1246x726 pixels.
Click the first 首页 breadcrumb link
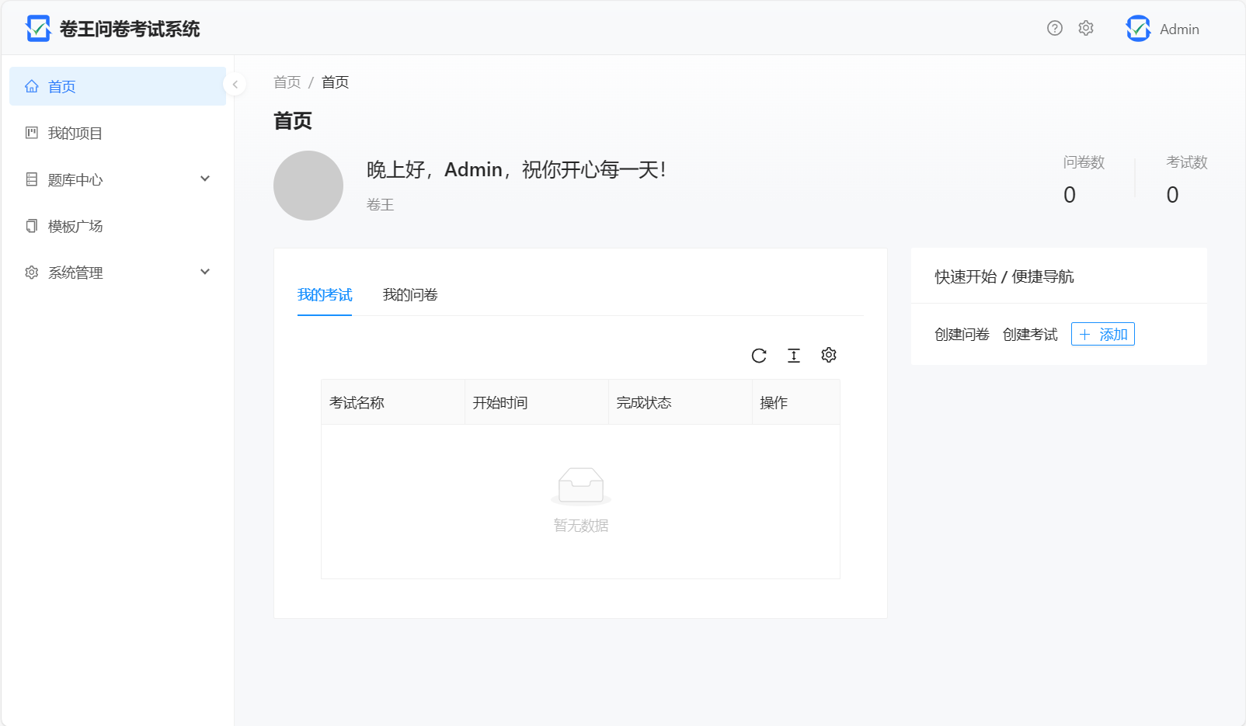(x=287, y=82)
